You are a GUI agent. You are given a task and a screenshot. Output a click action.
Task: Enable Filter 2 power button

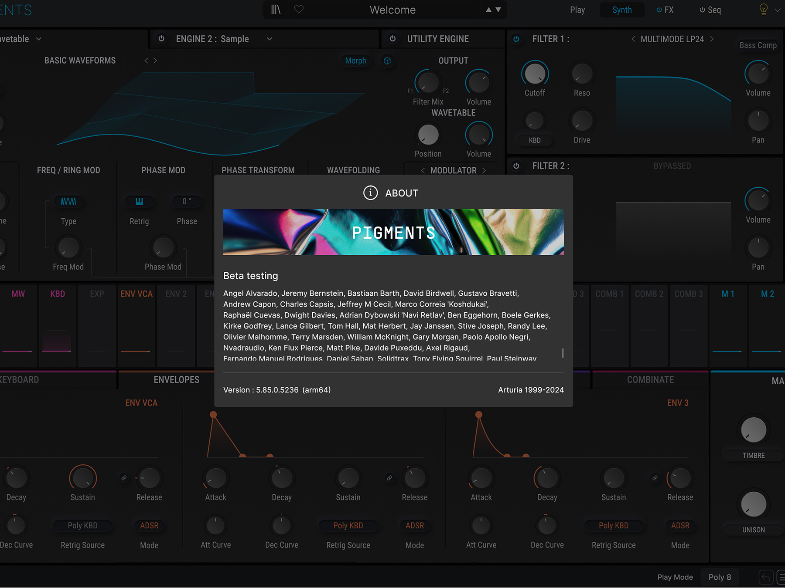tap(516, 166)
